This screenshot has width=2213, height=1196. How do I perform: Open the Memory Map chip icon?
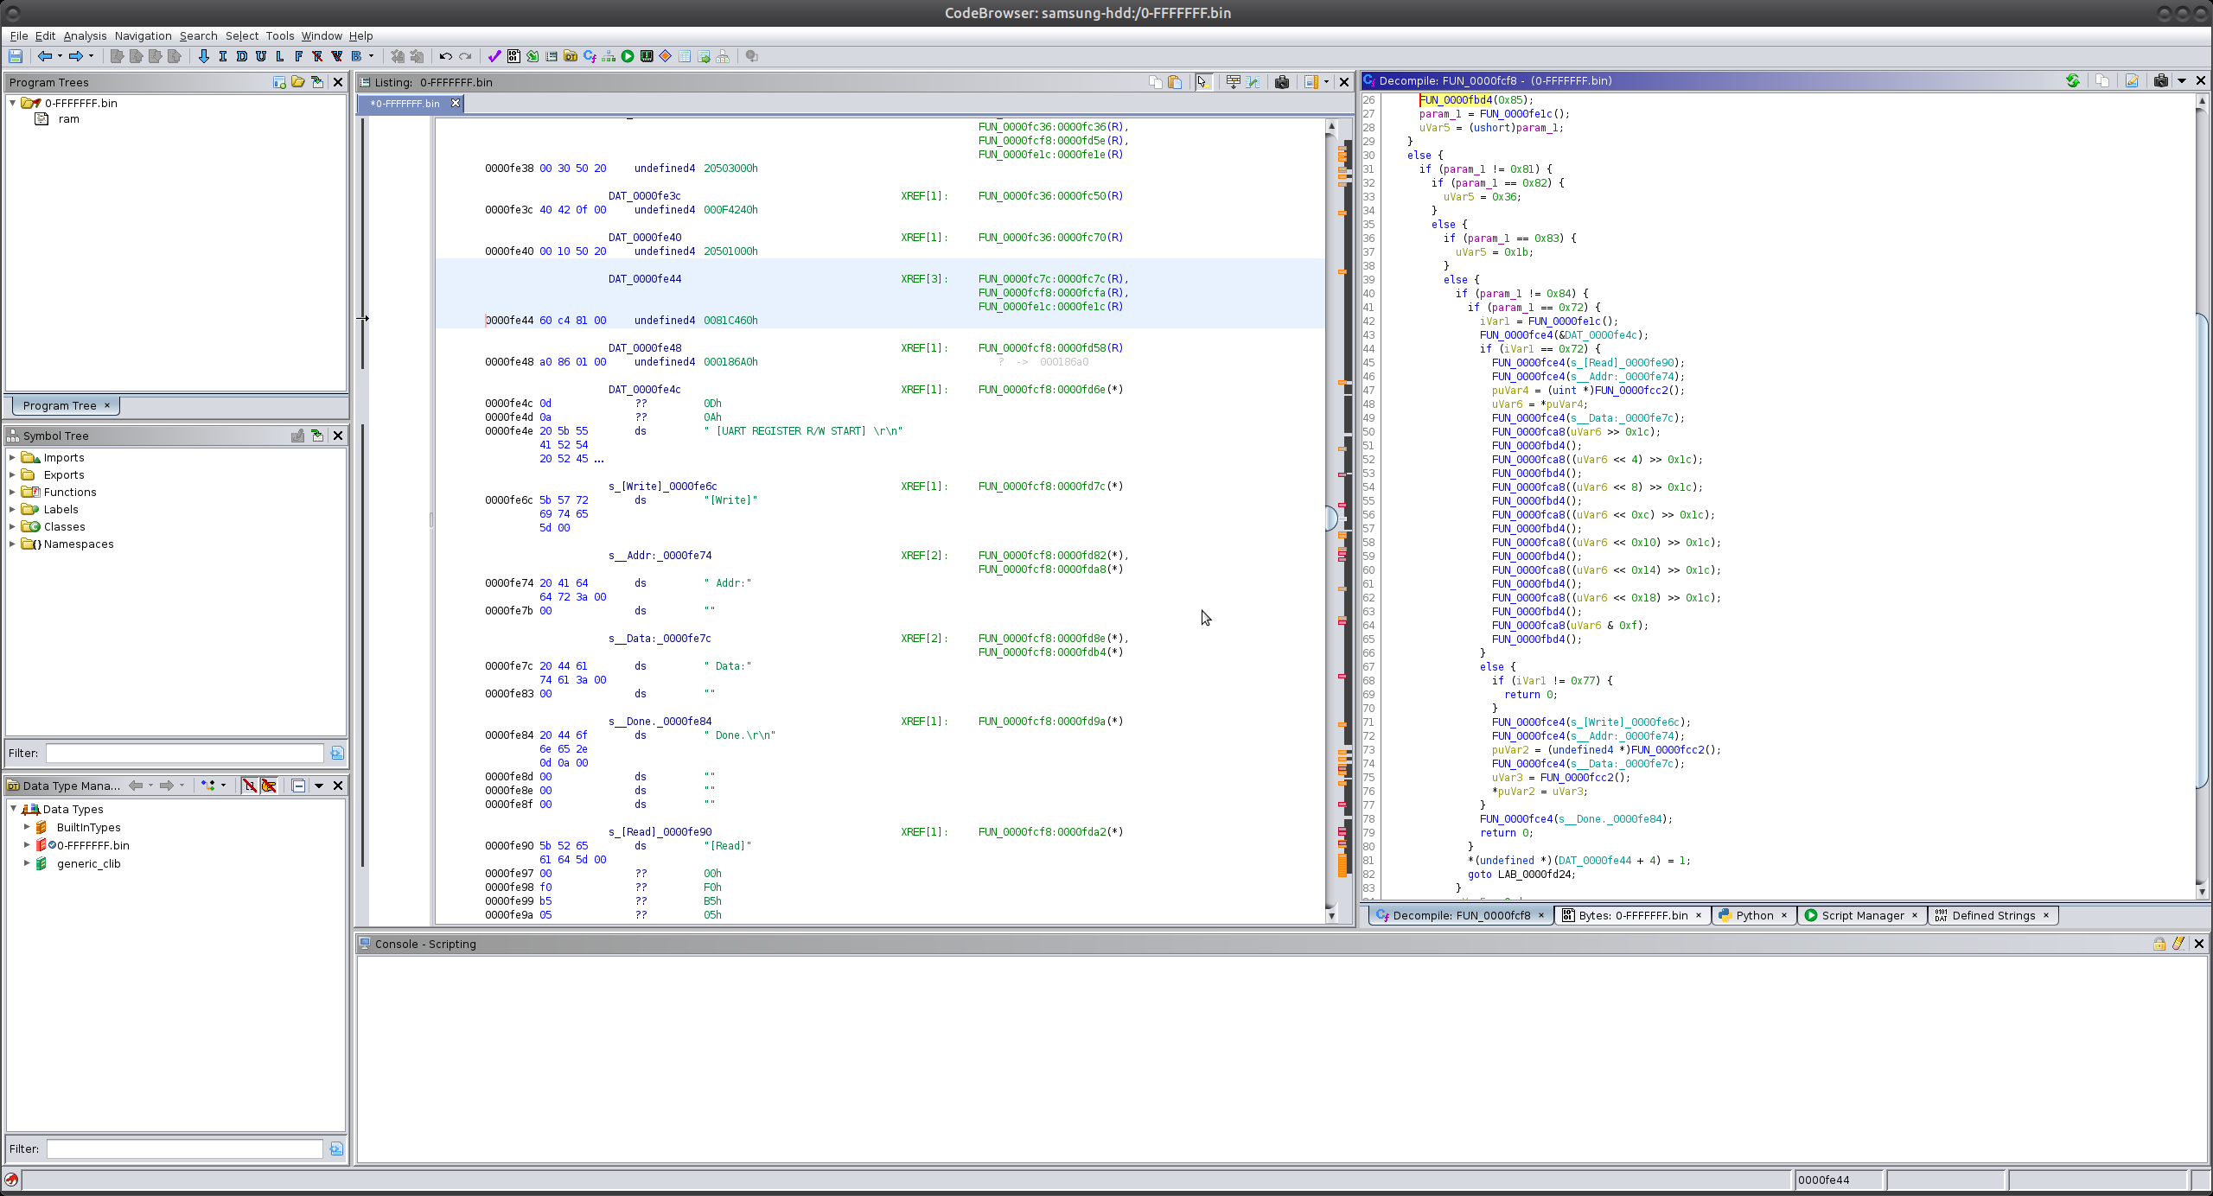click(647, 56)
